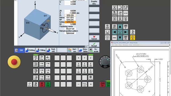Click the cursor left arrow key
The width and height of the screenshot is (171, 96).
point(114,32)
